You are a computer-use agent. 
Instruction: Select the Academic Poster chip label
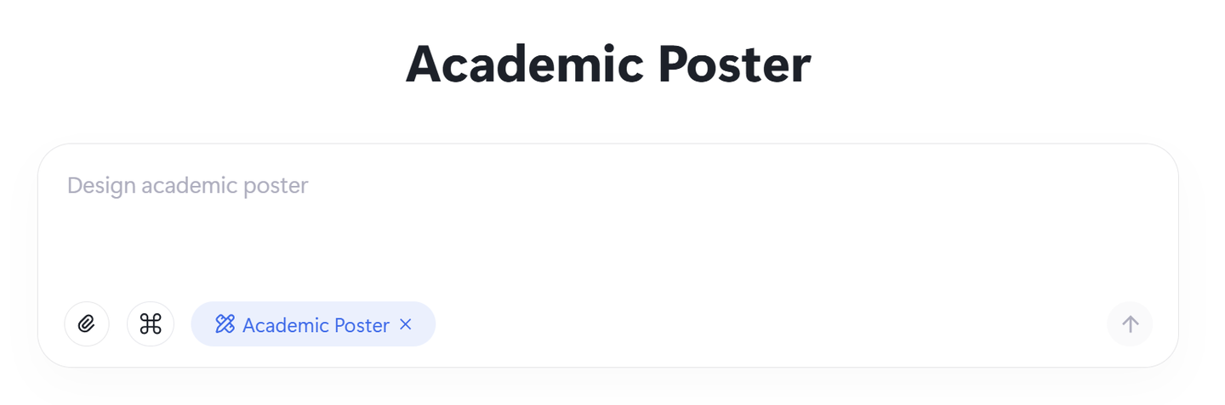point(316,325)
